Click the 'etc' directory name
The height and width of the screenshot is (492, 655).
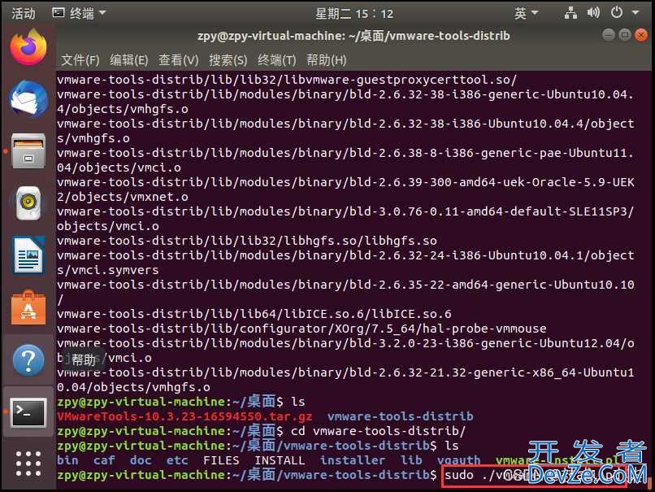(177, 460)
